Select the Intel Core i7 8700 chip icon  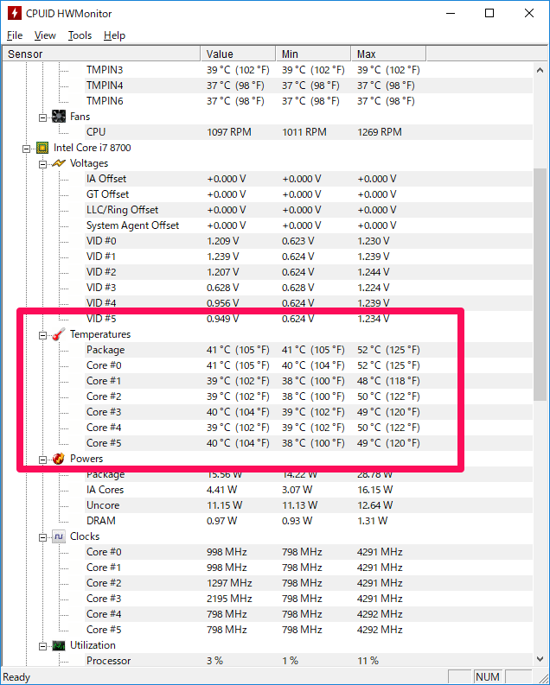pyautogui.click(x=42, y=148)
